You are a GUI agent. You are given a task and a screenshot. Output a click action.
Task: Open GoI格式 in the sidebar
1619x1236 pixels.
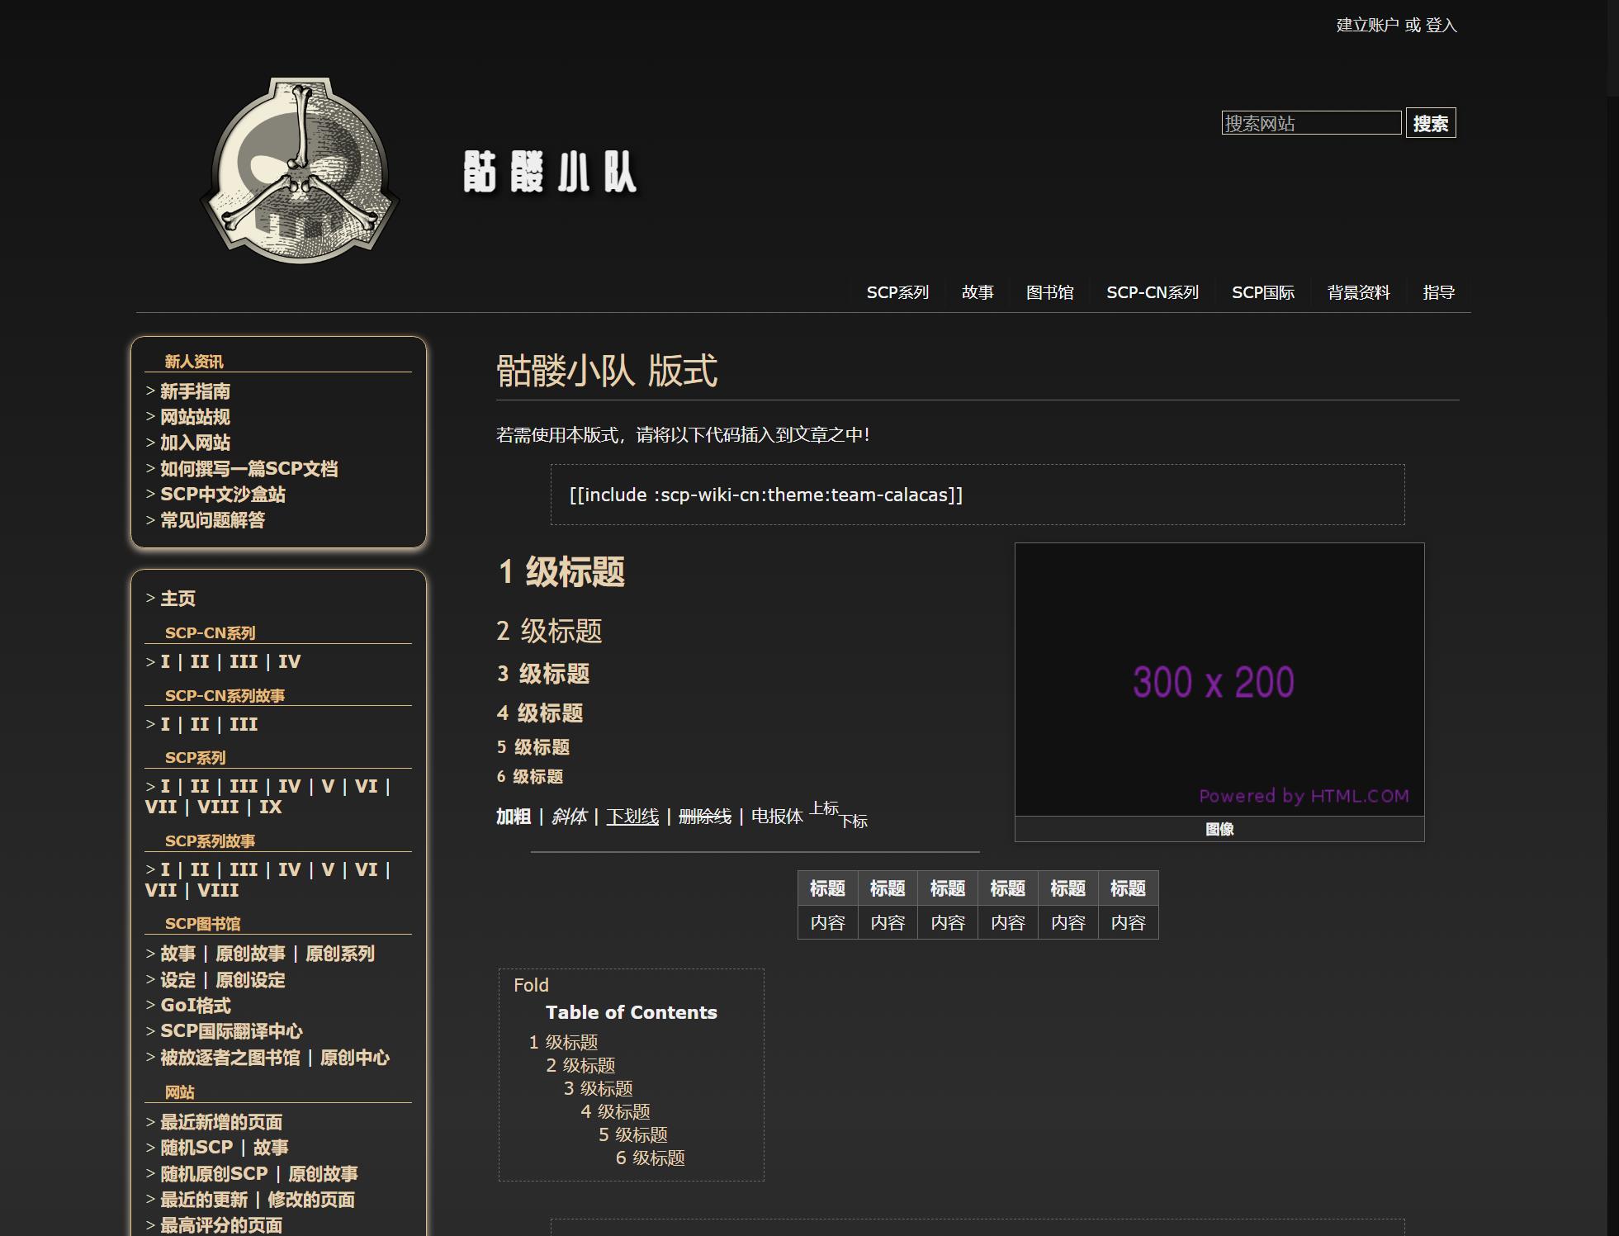[195, 1006]
